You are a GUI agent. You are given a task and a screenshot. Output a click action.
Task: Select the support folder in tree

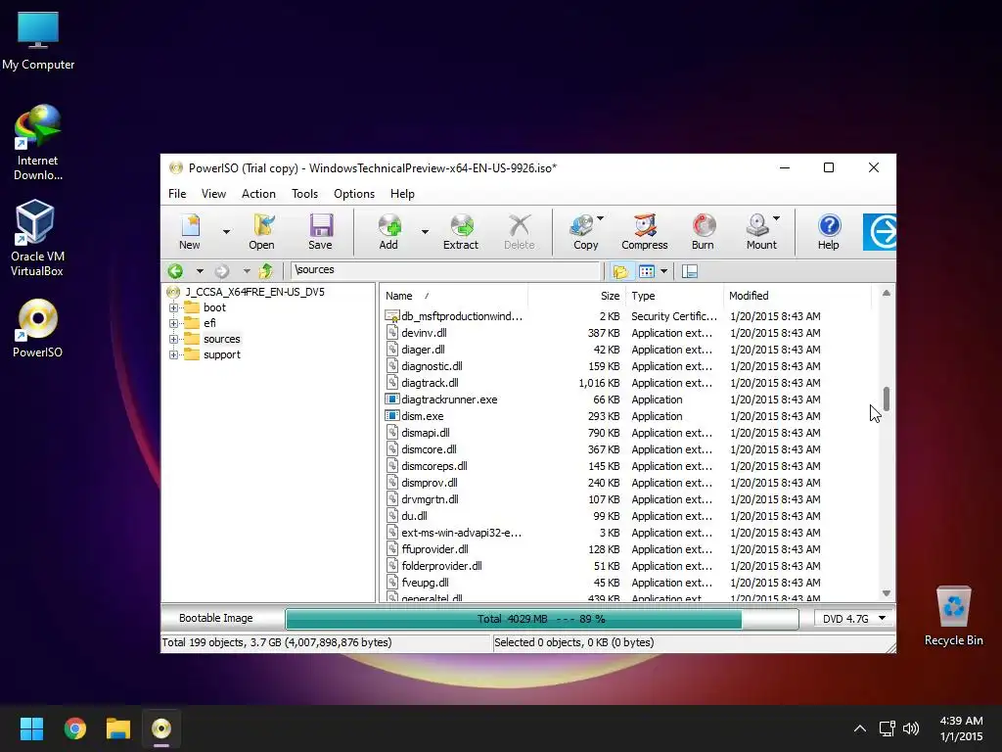coord(222,354)
